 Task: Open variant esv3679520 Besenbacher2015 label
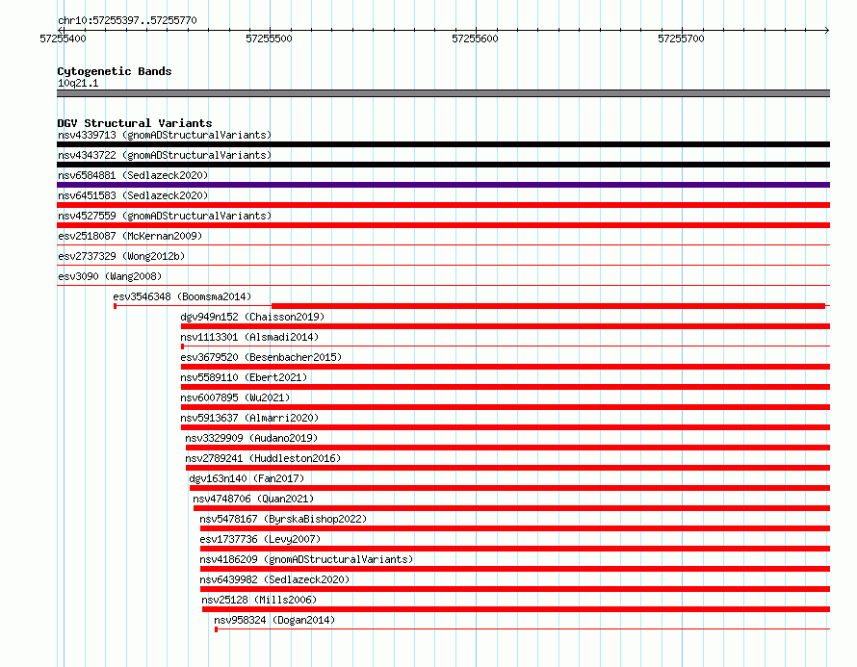click(261, 357)
